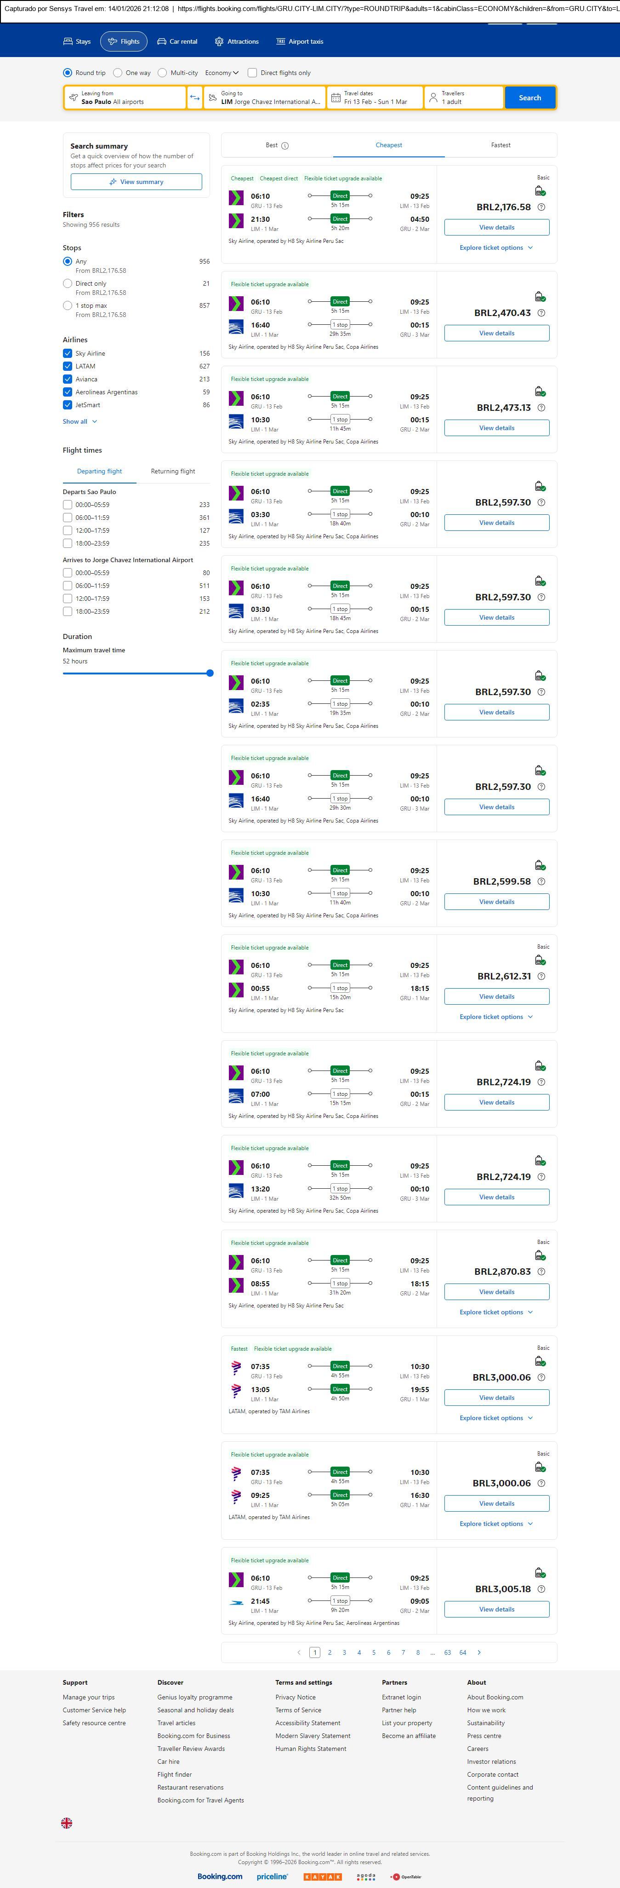The height and width of the screenshot is (1888, 620).
Task: Click the info icon next to Best tab
Action: (x=285, y=146)
